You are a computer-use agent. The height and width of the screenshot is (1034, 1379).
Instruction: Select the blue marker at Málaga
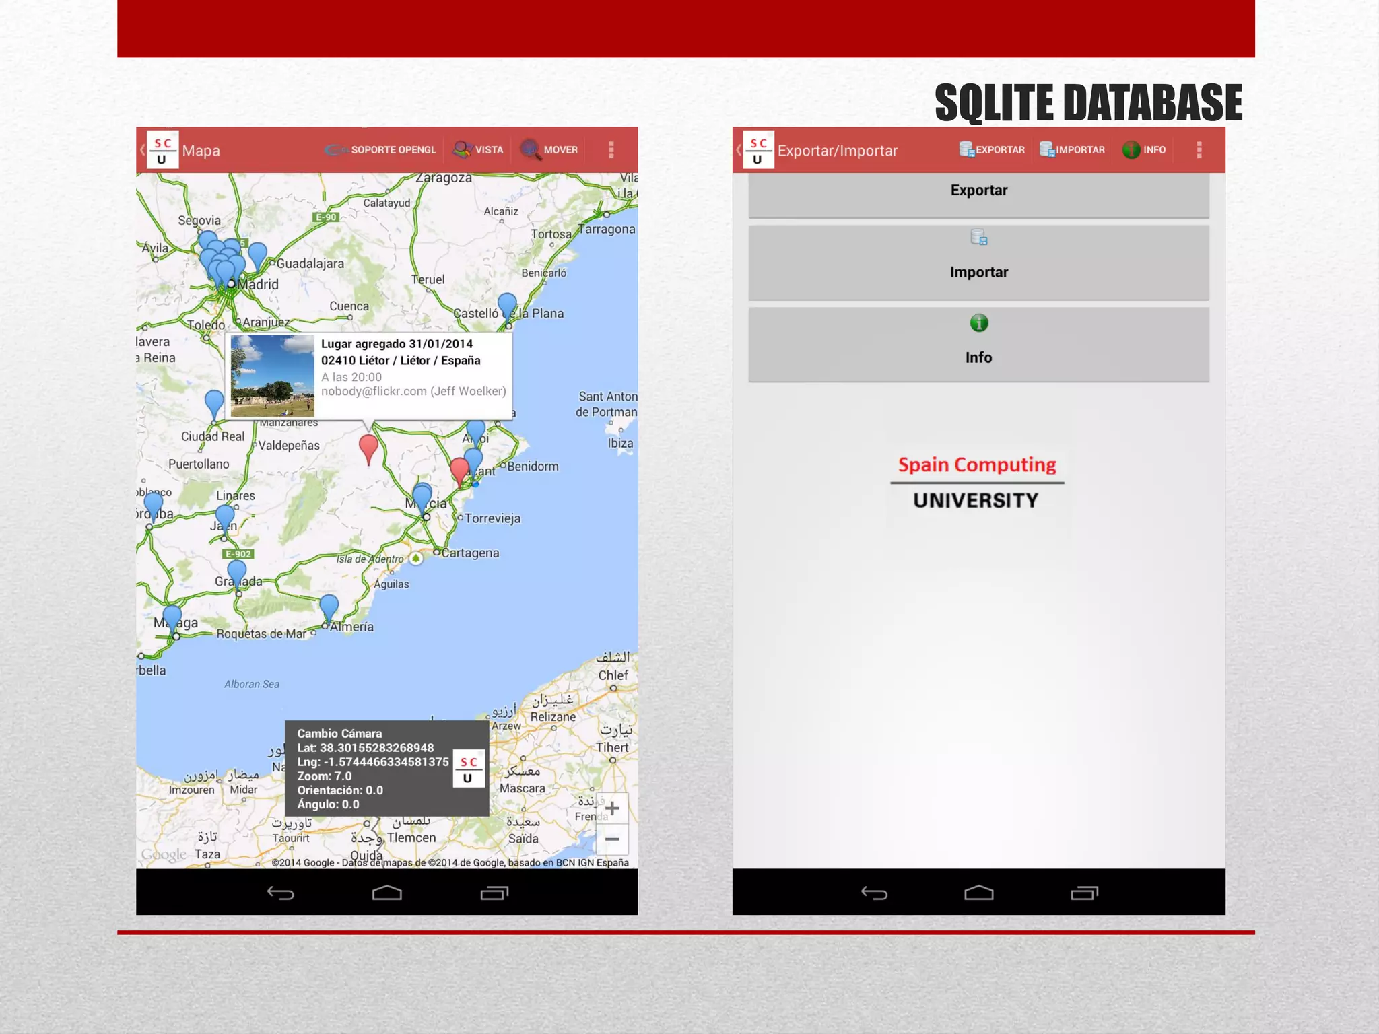click(172, 619)
